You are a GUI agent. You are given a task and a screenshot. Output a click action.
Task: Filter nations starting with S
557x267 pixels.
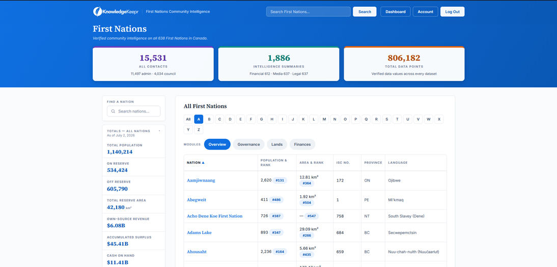387,120
